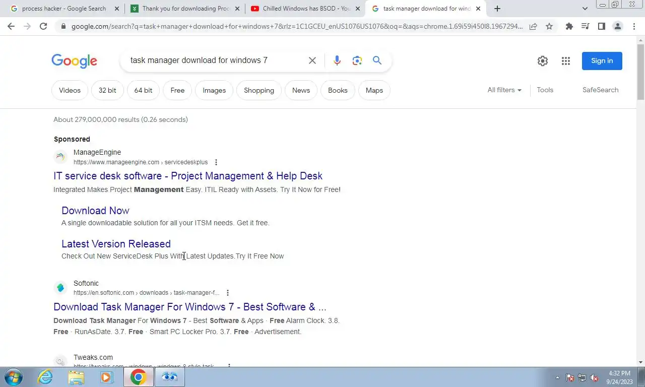Filter results by Videos
645x387 pixels.
(70, 90)
